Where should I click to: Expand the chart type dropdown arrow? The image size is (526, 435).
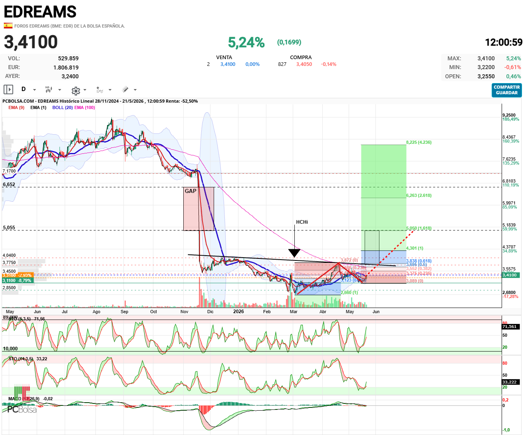tap(60, 90)
